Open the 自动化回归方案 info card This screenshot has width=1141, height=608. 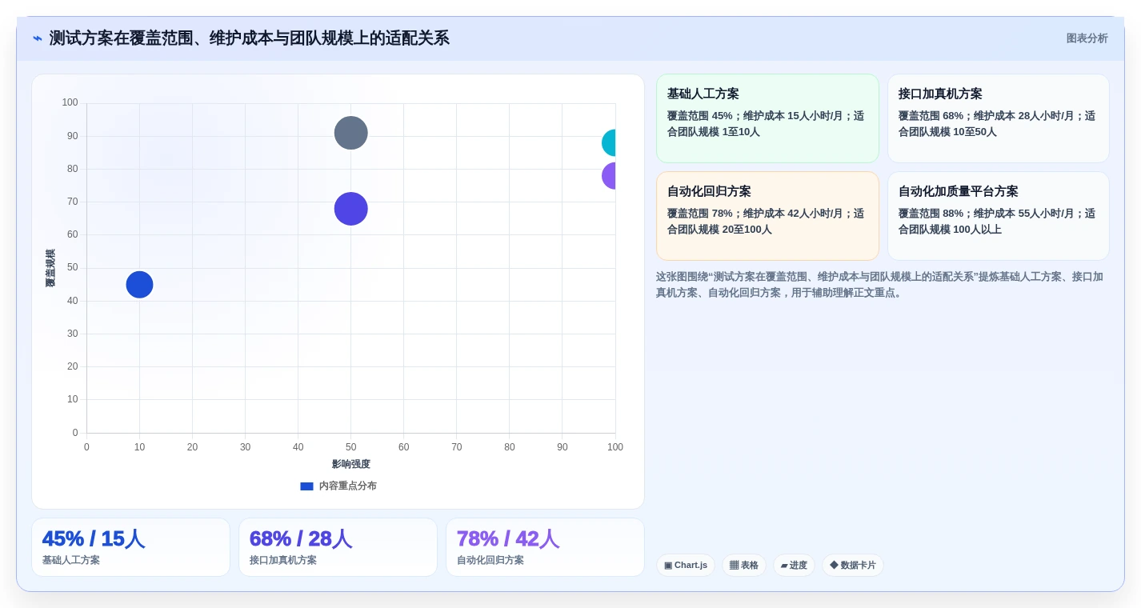click(767, 216)
